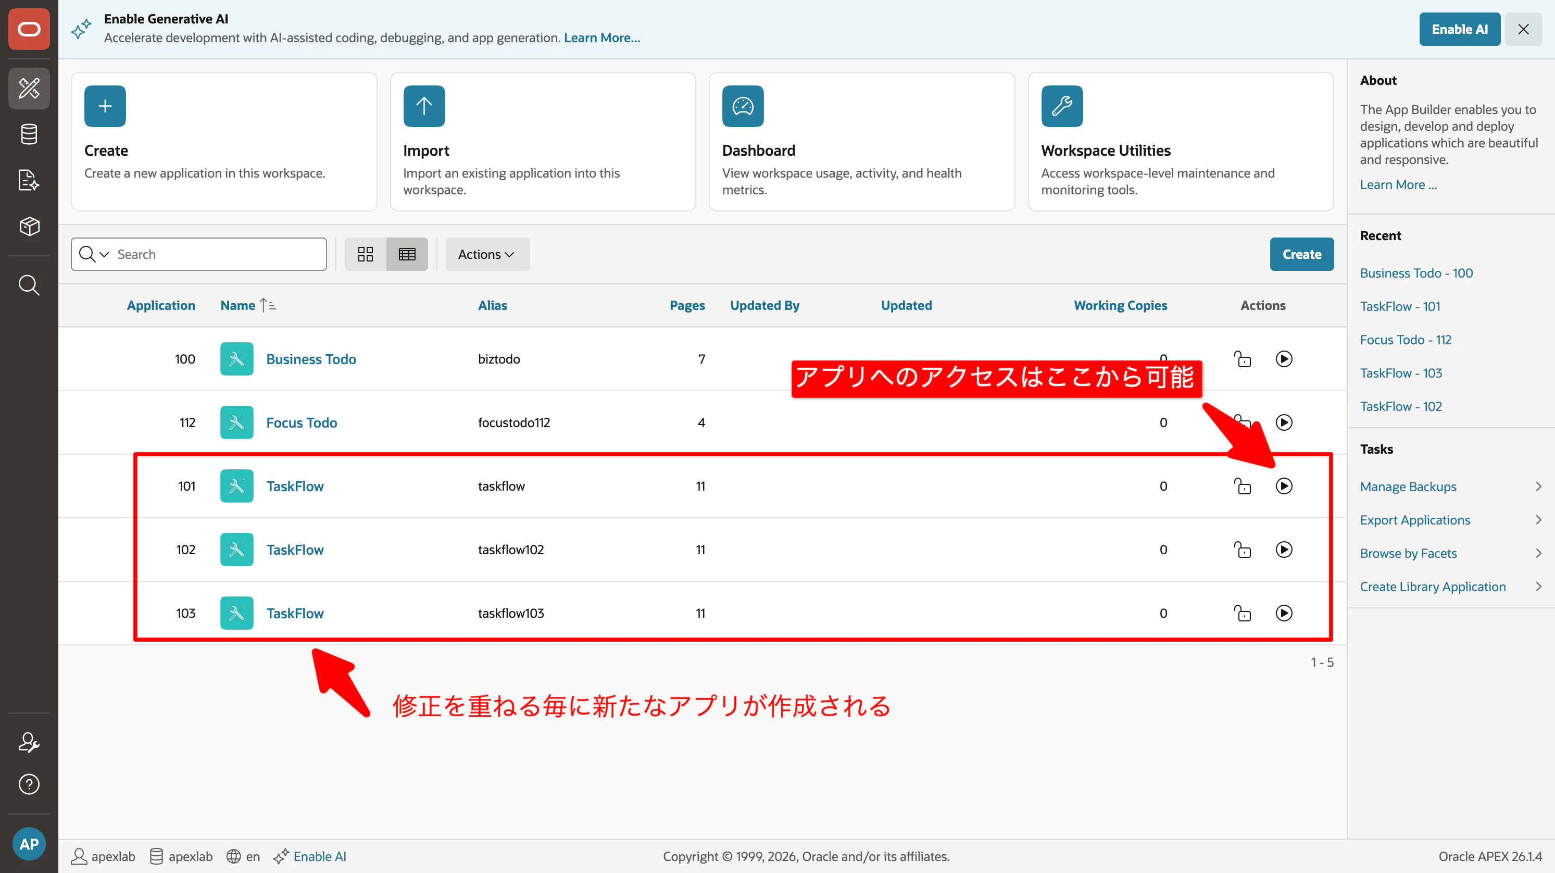Image resolution: width=1555 pixels, height=873 pixels.
Task: Click the Updated By column header
Action: (x=765, y=305)
